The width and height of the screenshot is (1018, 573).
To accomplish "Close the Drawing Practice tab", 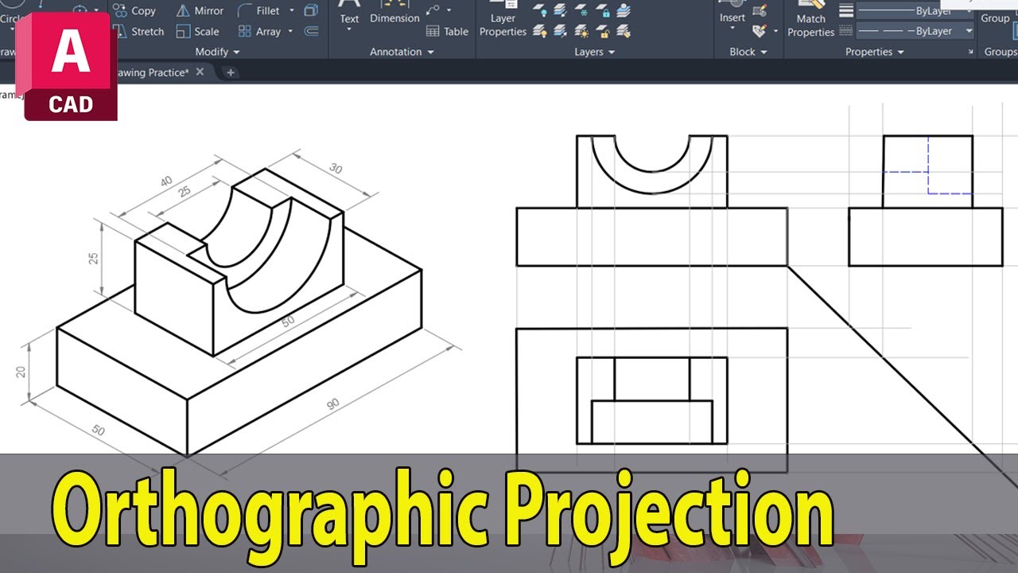I will pos(200,72).
